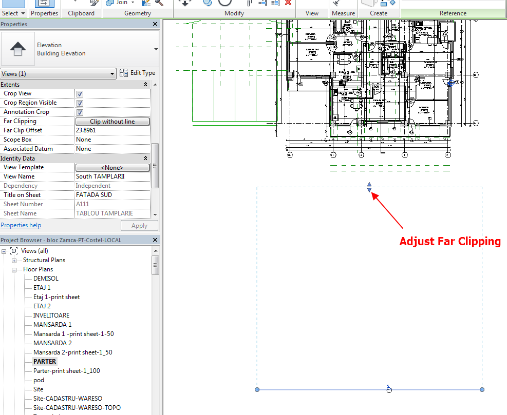The image size is (507, 415).
Task: Toggle the Annotation Crop checkbox
Action: 80,112
